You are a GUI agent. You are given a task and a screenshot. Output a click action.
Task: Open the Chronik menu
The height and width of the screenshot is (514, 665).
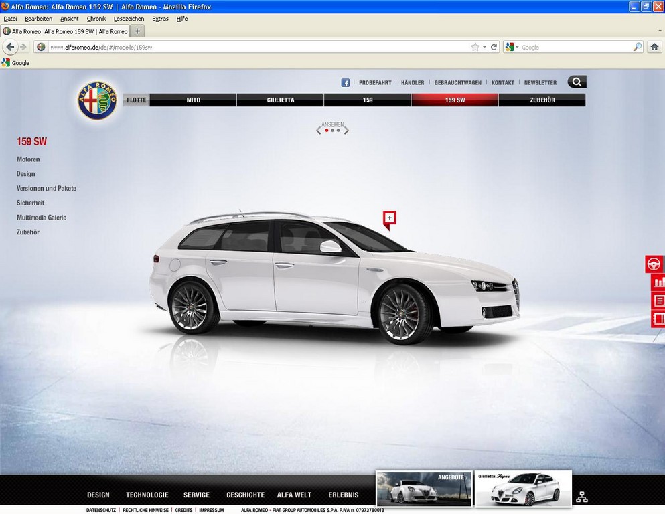[x=96, y=19]
